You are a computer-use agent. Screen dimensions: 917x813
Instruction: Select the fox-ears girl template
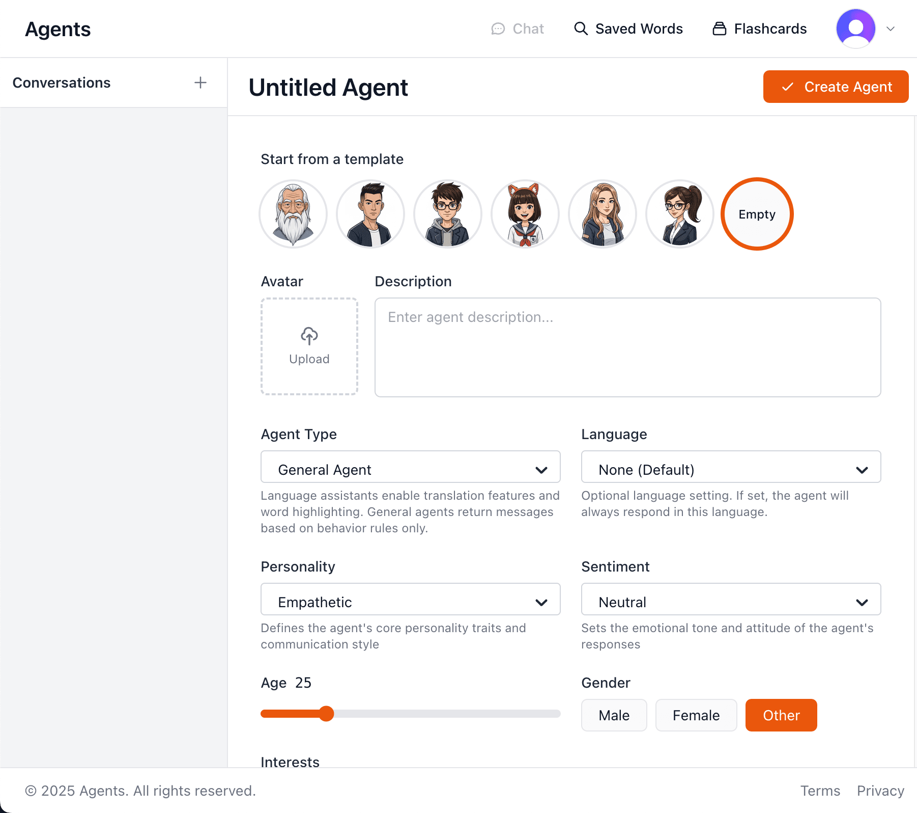coord(525,214)
